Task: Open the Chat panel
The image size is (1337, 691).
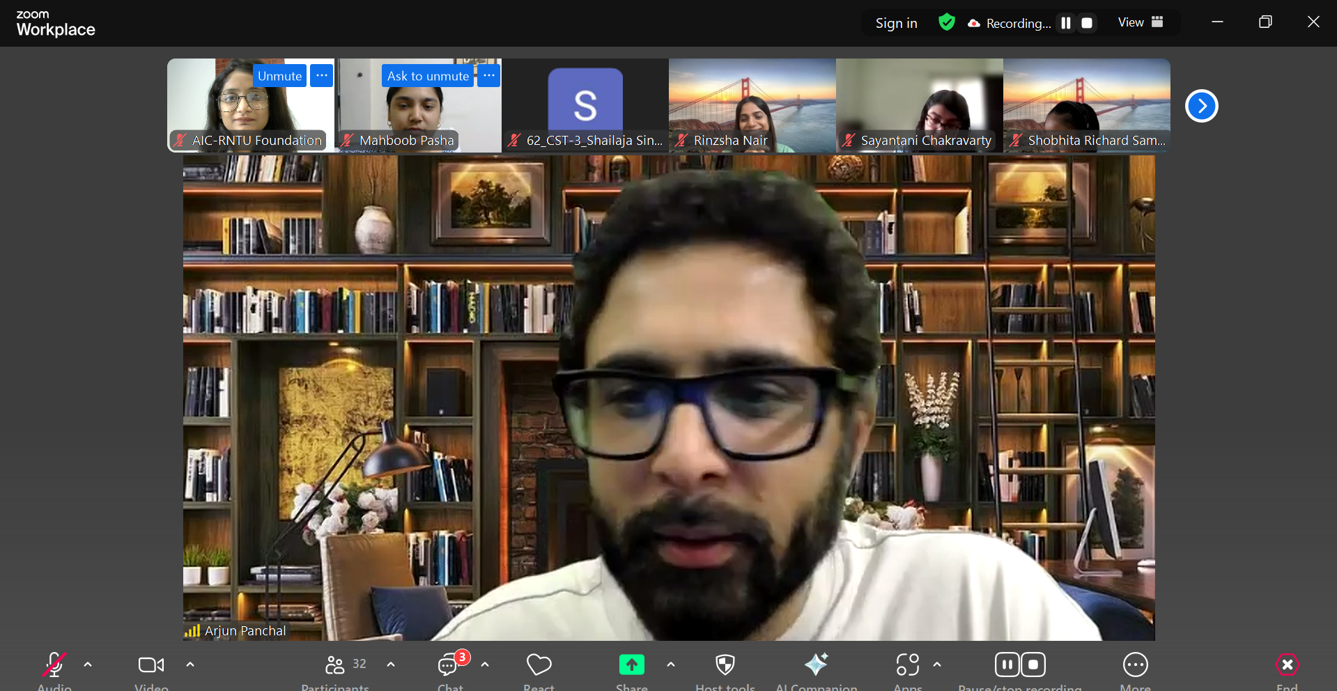Action: [449, 665]
